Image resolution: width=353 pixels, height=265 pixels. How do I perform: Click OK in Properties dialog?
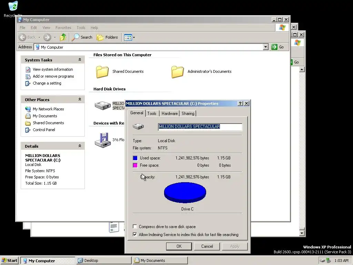coord(179,246)
